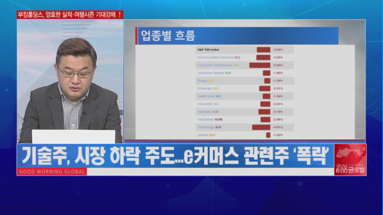Click the Industrials XLI label
The width and height of the screenshot is (383, 215).
[x=208, y=104]
